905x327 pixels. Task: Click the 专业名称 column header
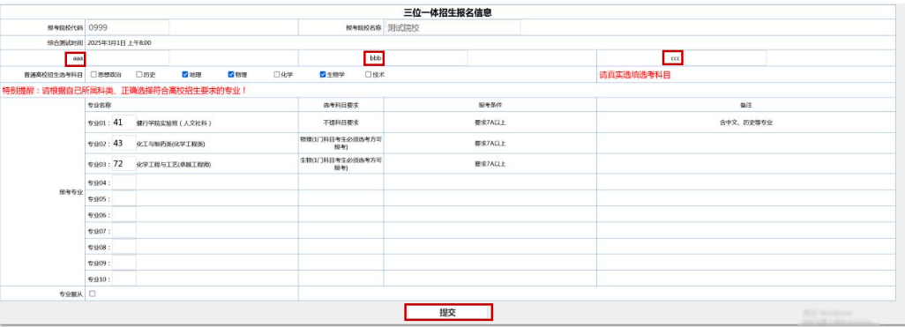coord(100,105)
